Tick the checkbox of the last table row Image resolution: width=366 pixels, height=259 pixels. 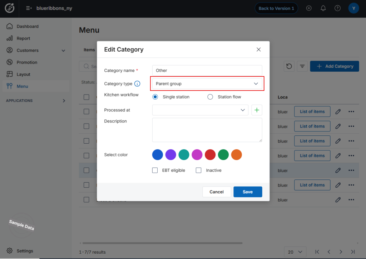86,200
